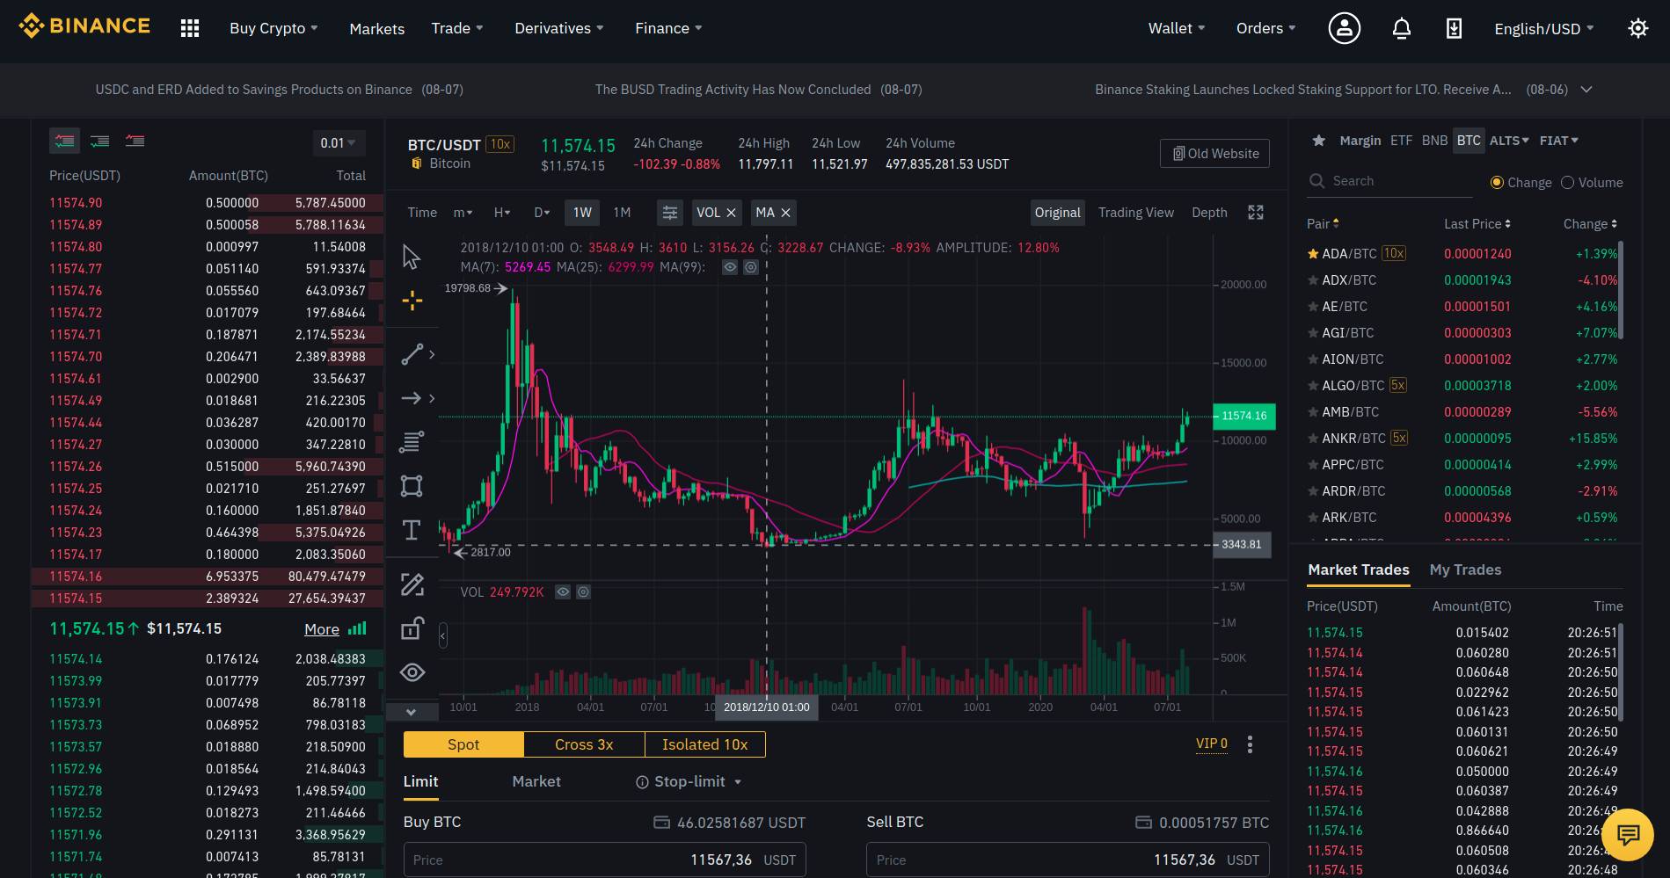Open the ALTS market dropdown
Screen dimensions: 1670x878
tap(1509, 141)
